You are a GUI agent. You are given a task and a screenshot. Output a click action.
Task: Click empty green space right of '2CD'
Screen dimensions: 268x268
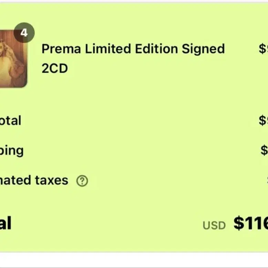tap(155, 69)
